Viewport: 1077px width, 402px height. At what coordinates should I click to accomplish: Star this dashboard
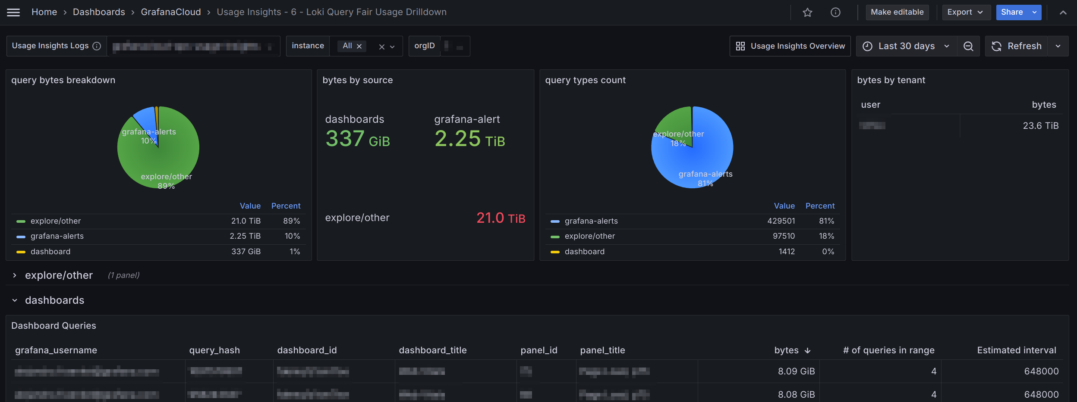[807, 12]
